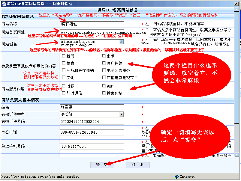Tick the 文化 checkbox
The image size is (241, 181).
(64, 77)
